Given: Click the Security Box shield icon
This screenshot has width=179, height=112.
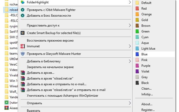Looking at the screenshot, I should coord(23,16).
